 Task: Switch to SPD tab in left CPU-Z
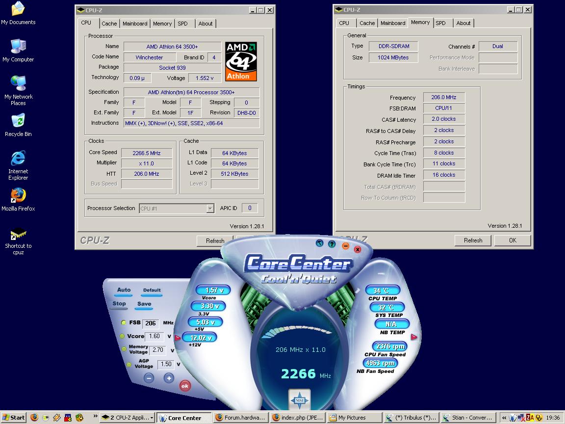coord(182,24)
